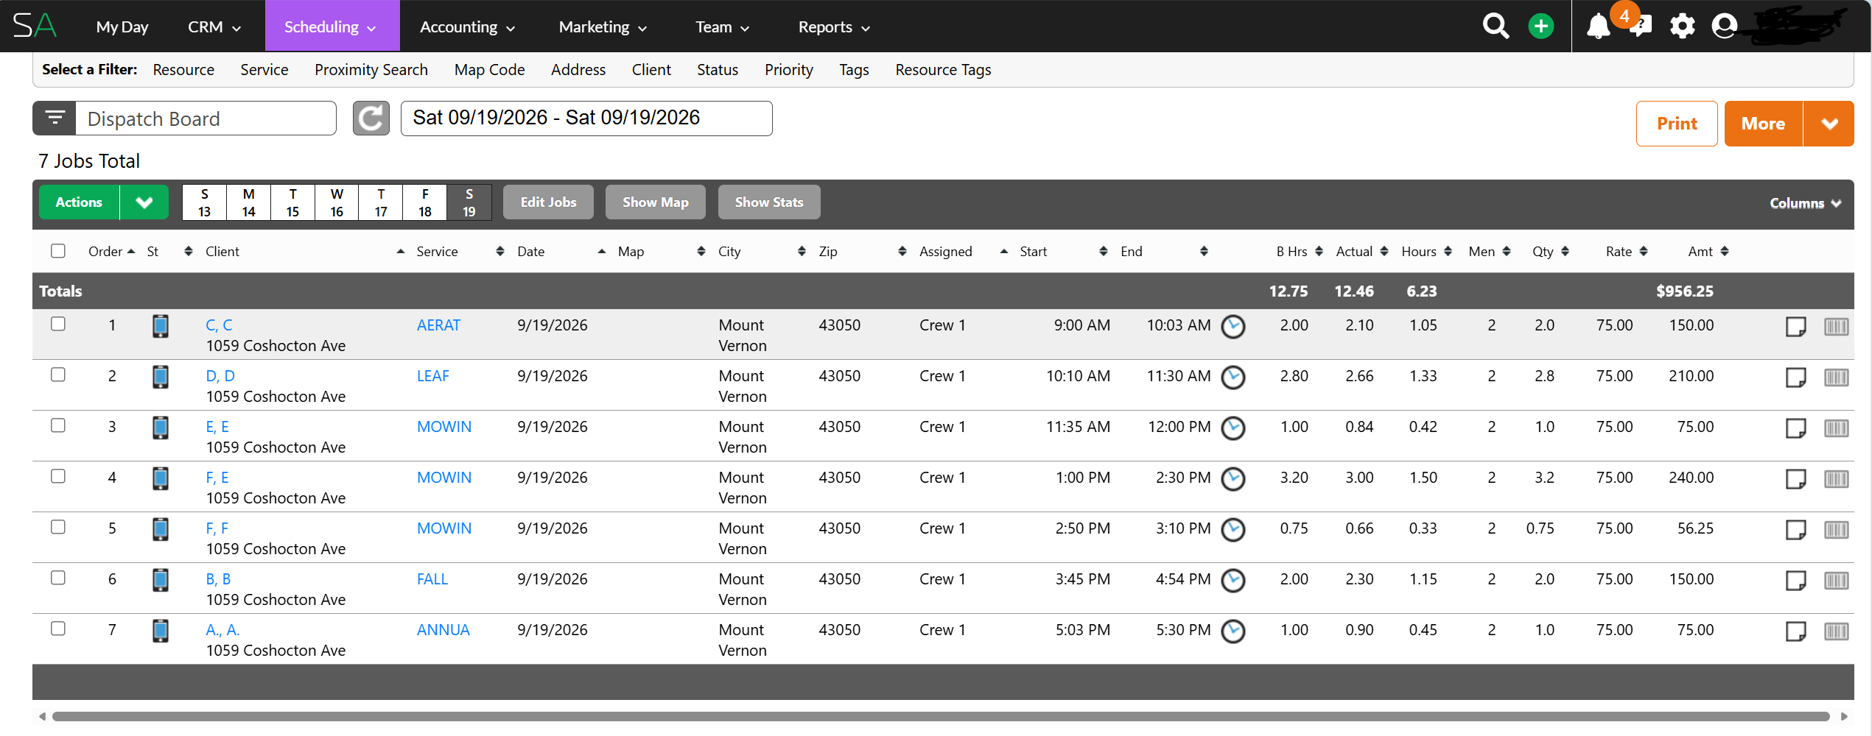The image size is (1872, 736).
Task: Open the Reports menu dropdown
Action: 834,27
